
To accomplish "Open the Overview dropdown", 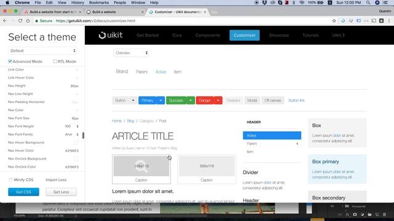I will [131, 53].
